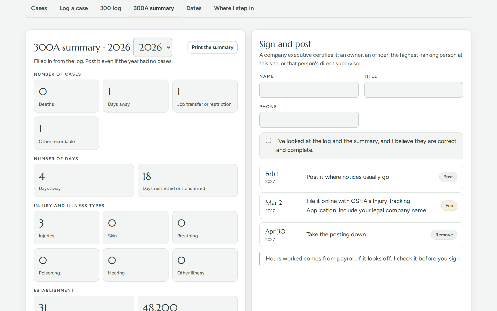Click Days restricted or transferred card
Viewport: 497px width, 311px height.
point(188,180)
